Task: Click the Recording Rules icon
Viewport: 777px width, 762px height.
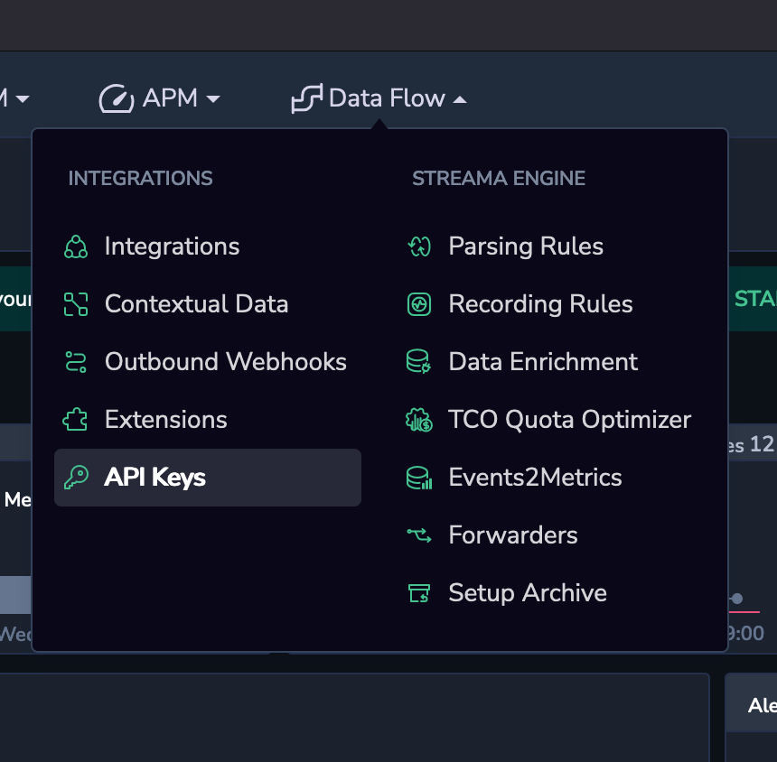Action: 419,304
